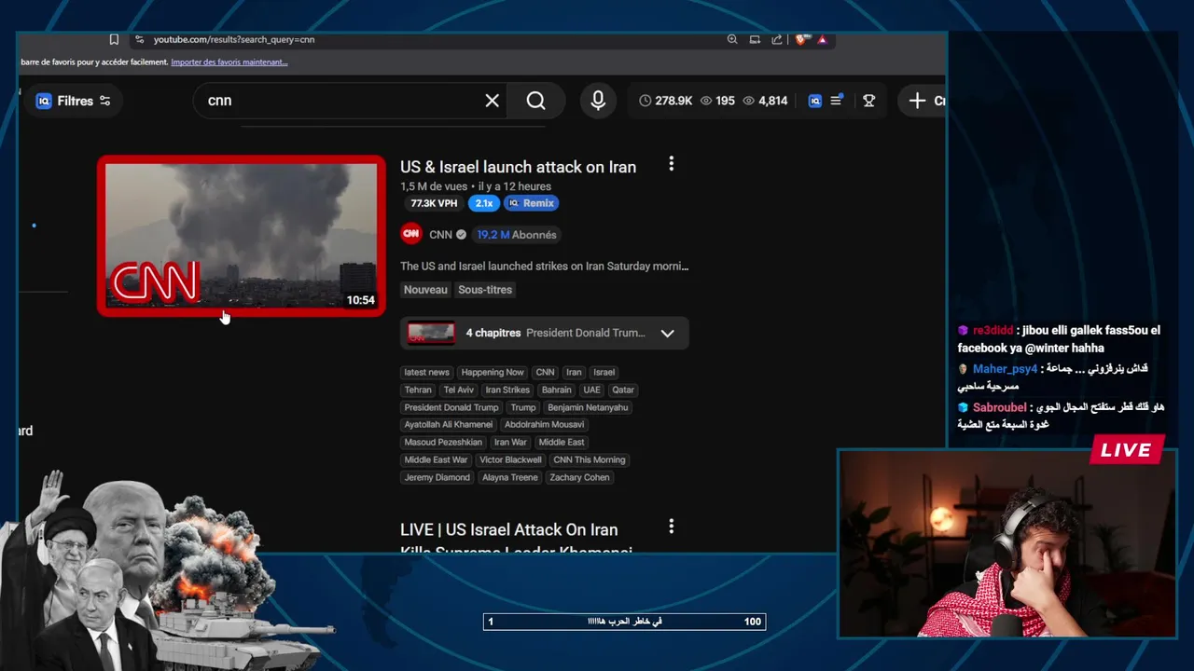This screenshot has width=1194, height=671.
Task: Click the Qatar tag
Action: click(623, 390)
